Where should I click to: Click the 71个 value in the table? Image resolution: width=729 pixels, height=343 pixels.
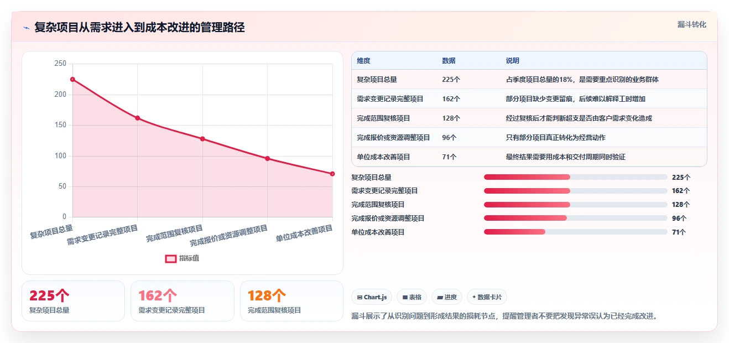450,157
